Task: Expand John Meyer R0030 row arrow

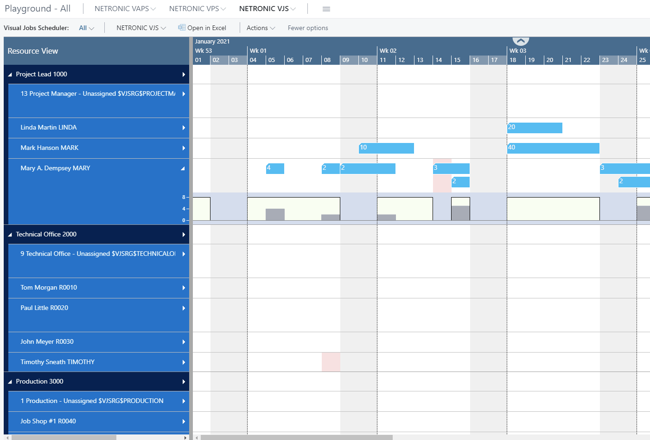Action: click(184, 342)
